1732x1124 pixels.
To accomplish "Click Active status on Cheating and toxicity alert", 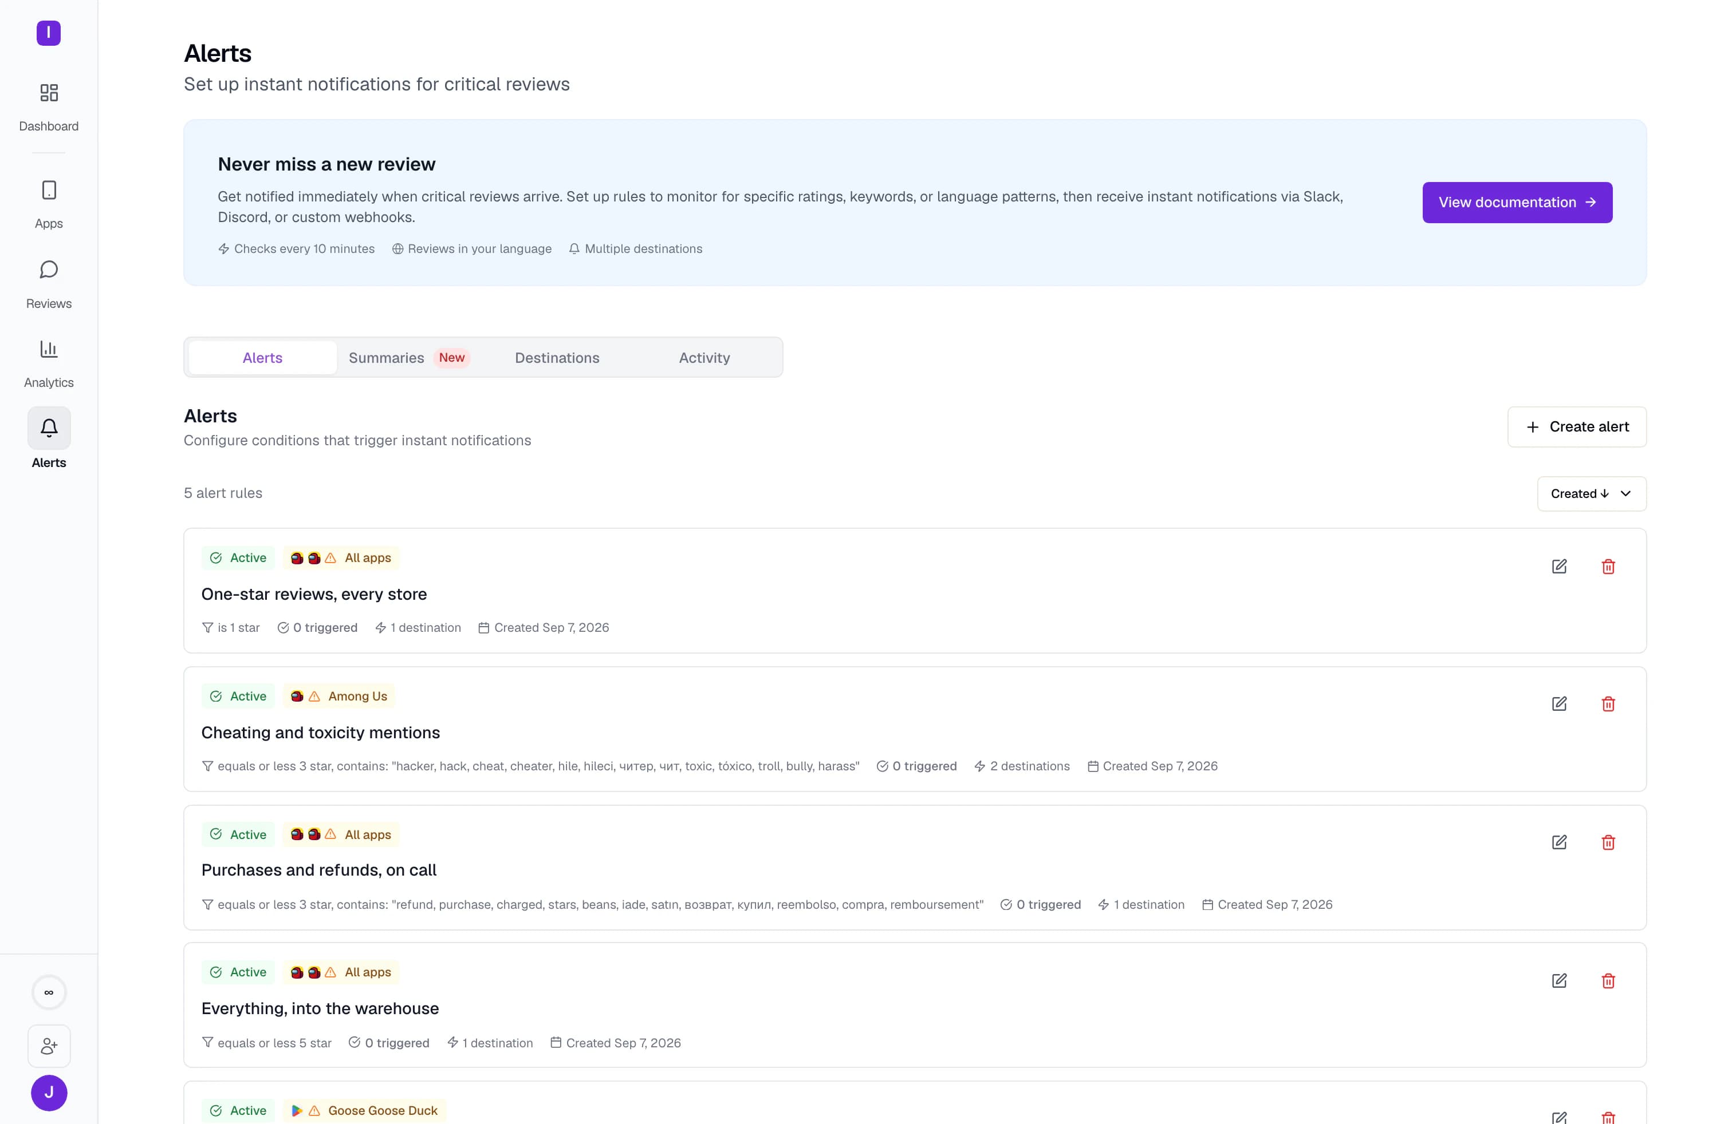I will tap(238, 696).
